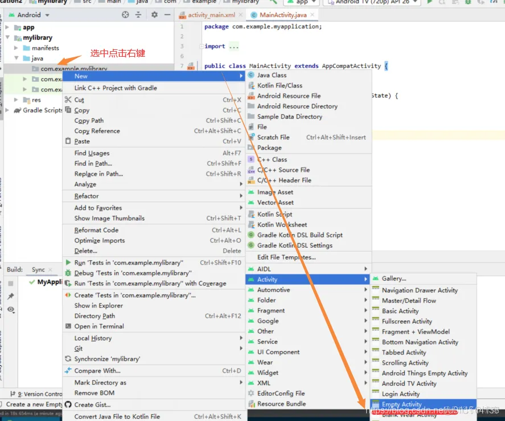
Task: Choose Scratch File entry
Action: (309, 137)
